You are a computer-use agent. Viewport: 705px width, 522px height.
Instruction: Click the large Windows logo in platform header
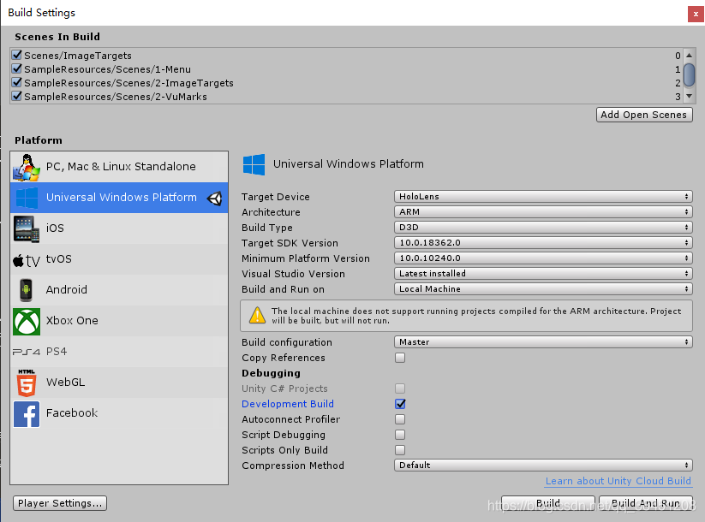pos(254,164)
